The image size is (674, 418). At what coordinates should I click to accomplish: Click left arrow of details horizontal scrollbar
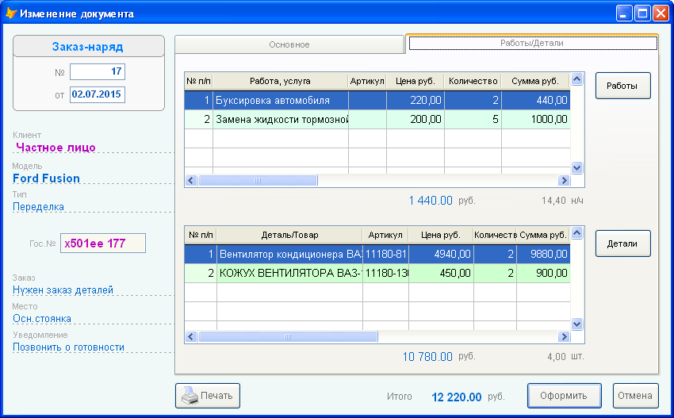coord(192,337)
